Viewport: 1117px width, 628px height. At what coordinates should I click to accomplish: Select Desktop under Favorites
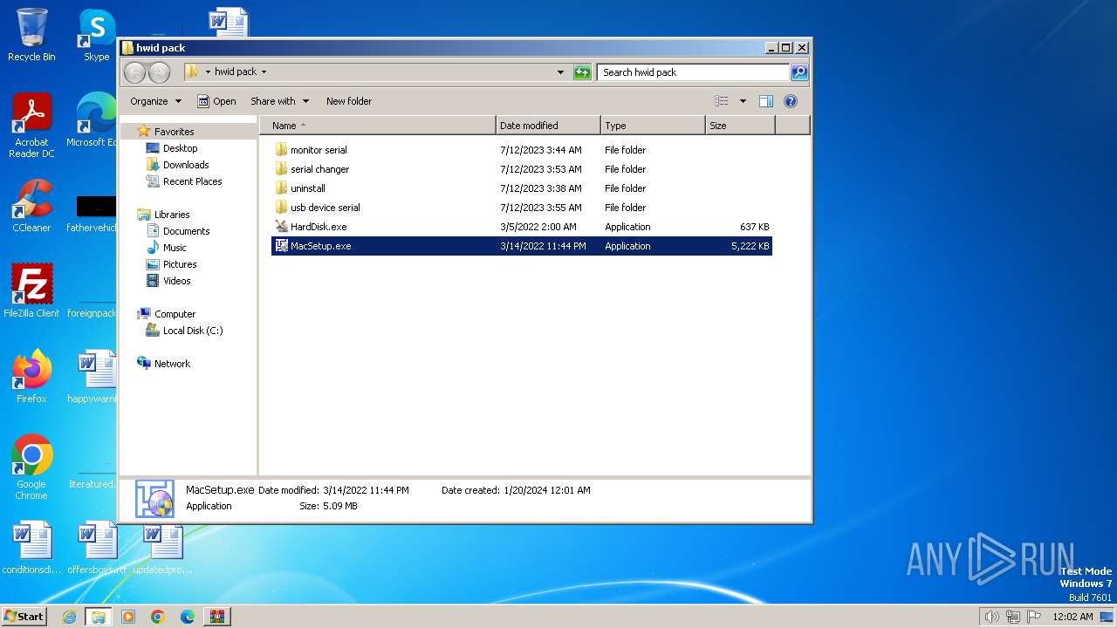(x=180, y=148)
